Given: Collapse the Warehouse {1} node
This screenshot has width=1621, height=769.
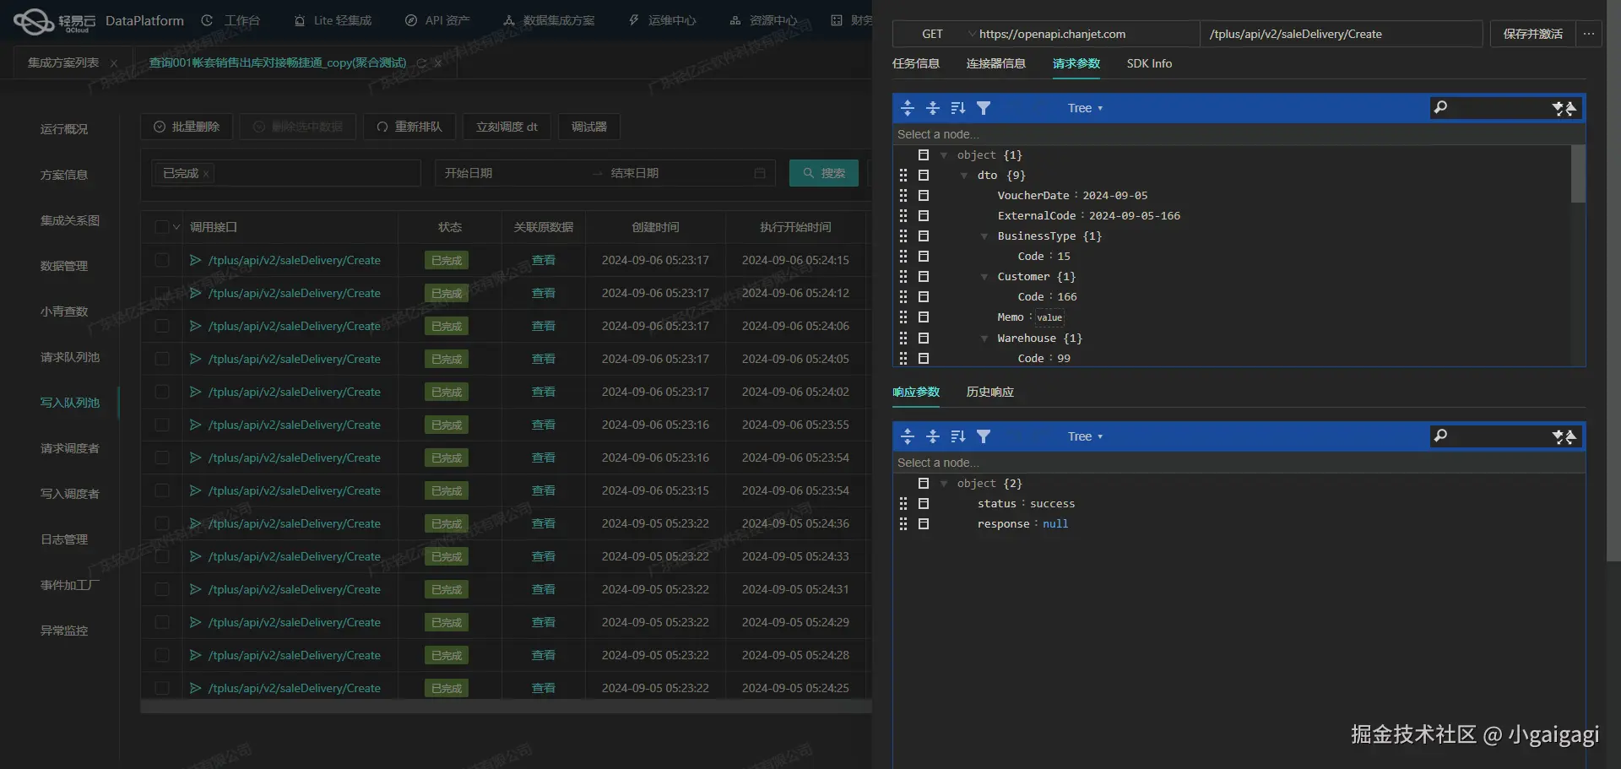Looking at the screenshot, I should [984, 338].
